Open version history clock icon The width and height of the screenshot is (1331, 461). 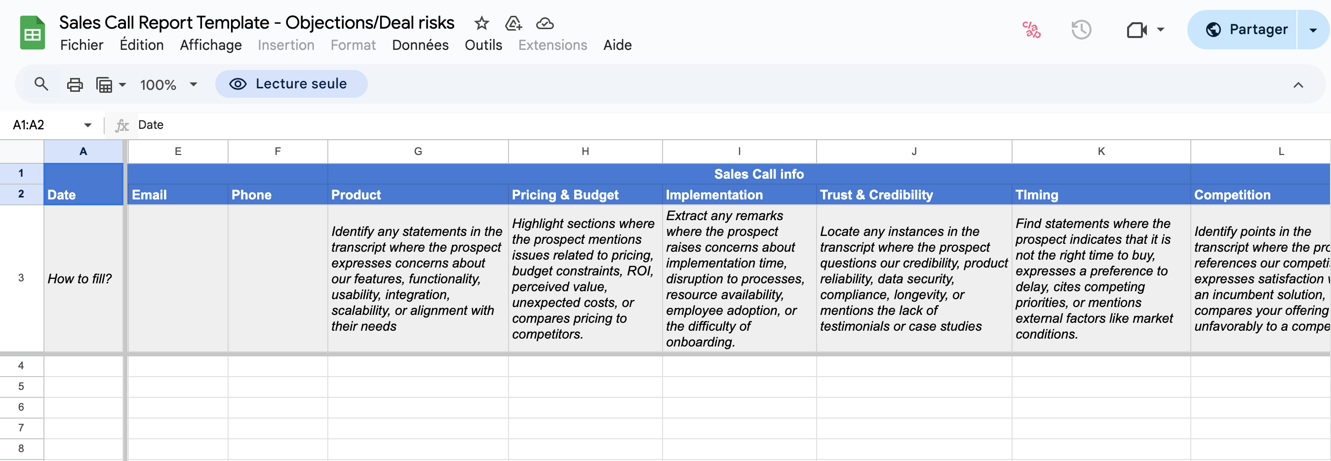(x=1081, y=30)
